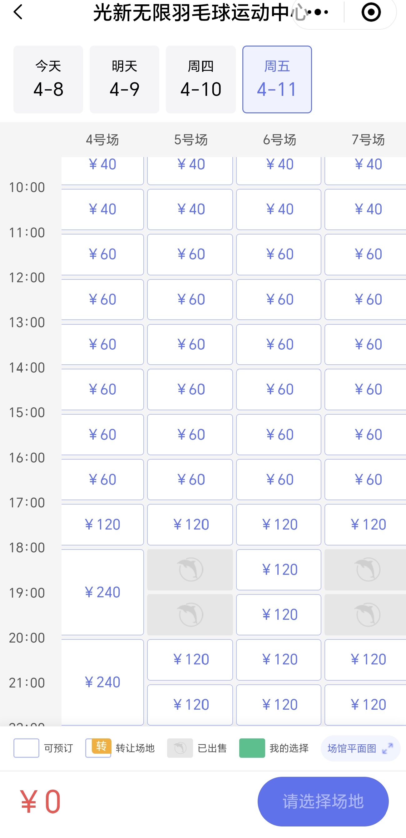Tap the mini-program close circle icon
Image resolution: width=406 pixels, height=838 pixels.
click(371, 12)
